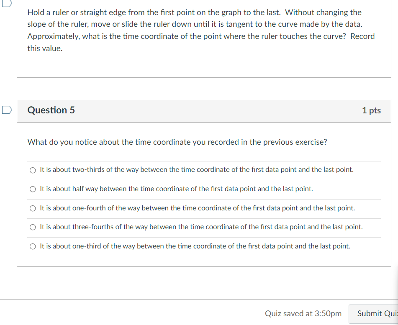Click the answer label mentioning two-thirds
Image resolution: width=398 pixels, height=325 pixels.
point(196,170)
